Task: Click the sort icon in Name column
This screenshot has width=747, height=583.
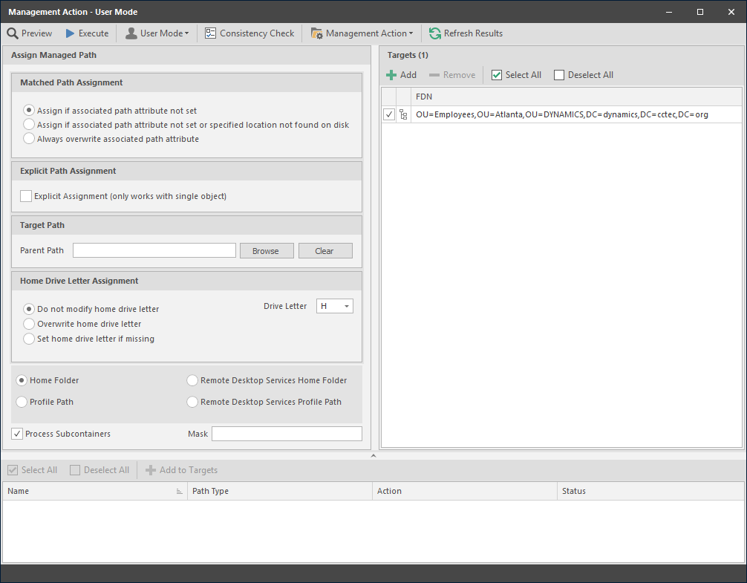Action: (179, 492)
